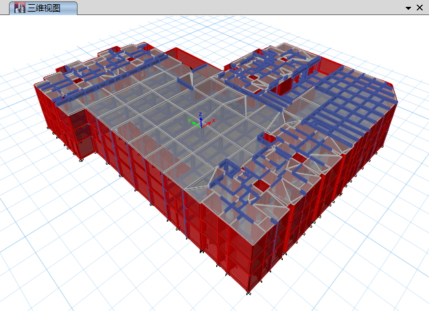Open the view list dropdown arrow
Screen dimensions: 429x311
[x=408, y=8]
